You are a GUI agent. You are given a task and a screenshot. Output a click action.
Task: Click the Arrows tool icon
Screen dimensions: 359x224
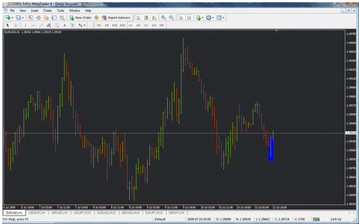click(80, 25)
